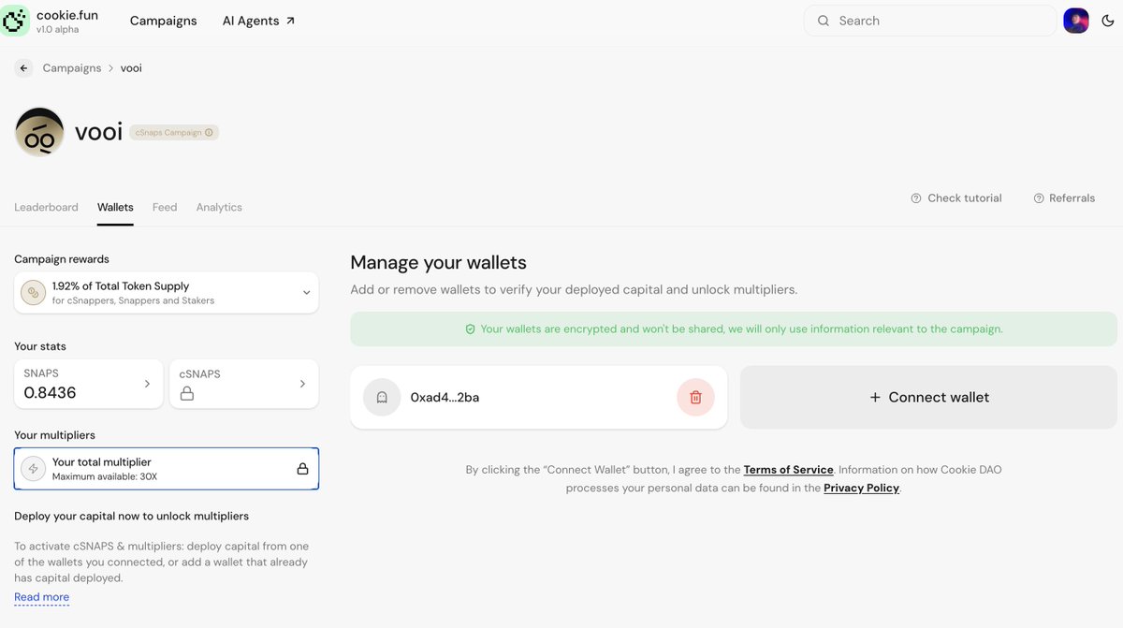Image resolution: width=1123 pixels, height=628 pixels.
Task: Click the vooi breadcrumb text
Action: pyautogui.click(x=131, y=68)
